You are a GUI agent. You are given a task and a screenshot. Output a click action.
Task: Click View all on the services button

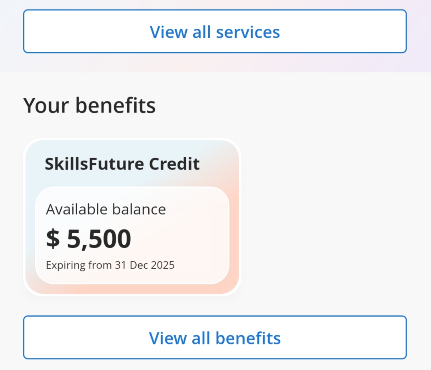coord(180,32)
